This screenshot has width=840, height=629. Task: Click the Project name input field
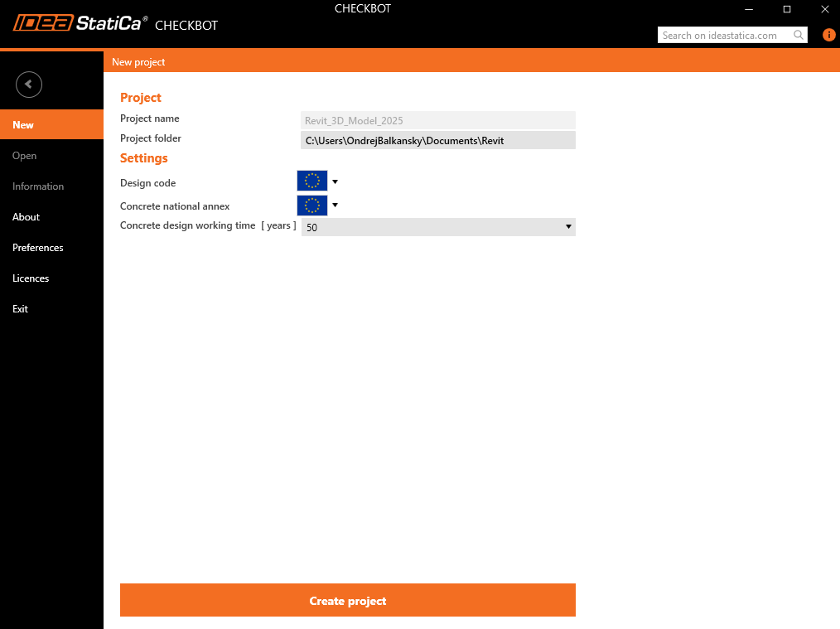438,120
